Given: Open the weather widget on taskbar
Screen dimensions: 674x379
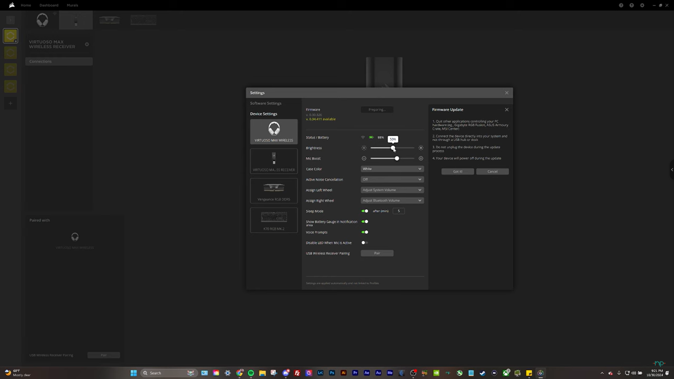Looking at the screenshot, I should (18, 373).
